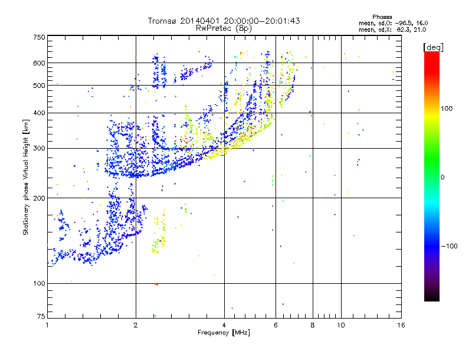
Task: Click the y-axis tick label '200'
Action: click(39, 198)
